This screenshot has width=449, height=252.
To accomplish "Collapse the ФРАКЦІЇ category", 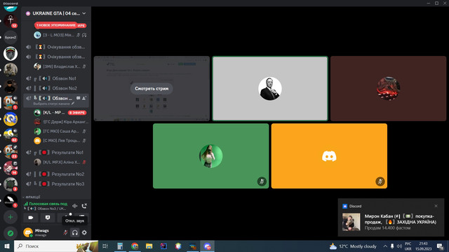I will pyautogui.click(x=32, y=197).
